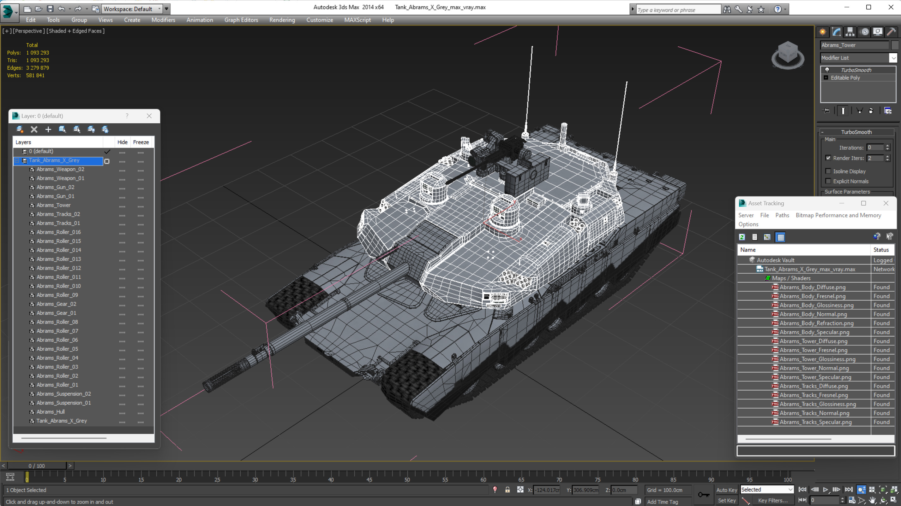Click Select objects in layer icon

pyautogui.click(x=63, y=130)
